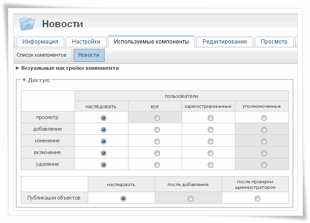The image size is (310, 223).
Task: Switch to the Настройки tab
Action: [x=86, y=42]
